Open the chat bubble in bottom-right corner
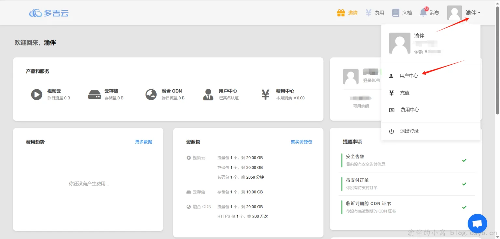 click(477, 223)
